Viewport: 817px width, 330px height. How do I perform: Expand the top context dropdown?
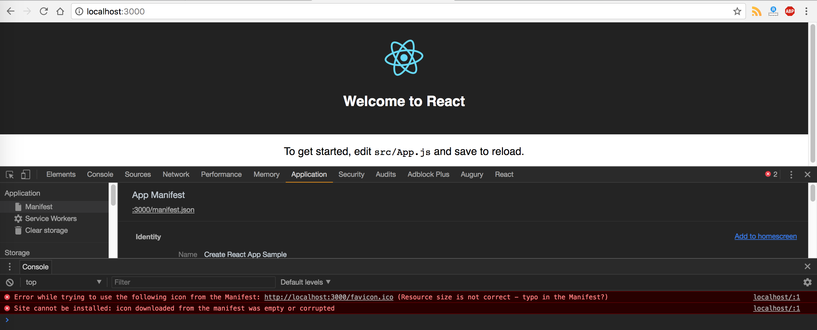click(63, 282)
